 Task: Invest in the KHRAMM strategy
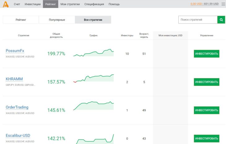pyautogui.click(x=206, y=82)
